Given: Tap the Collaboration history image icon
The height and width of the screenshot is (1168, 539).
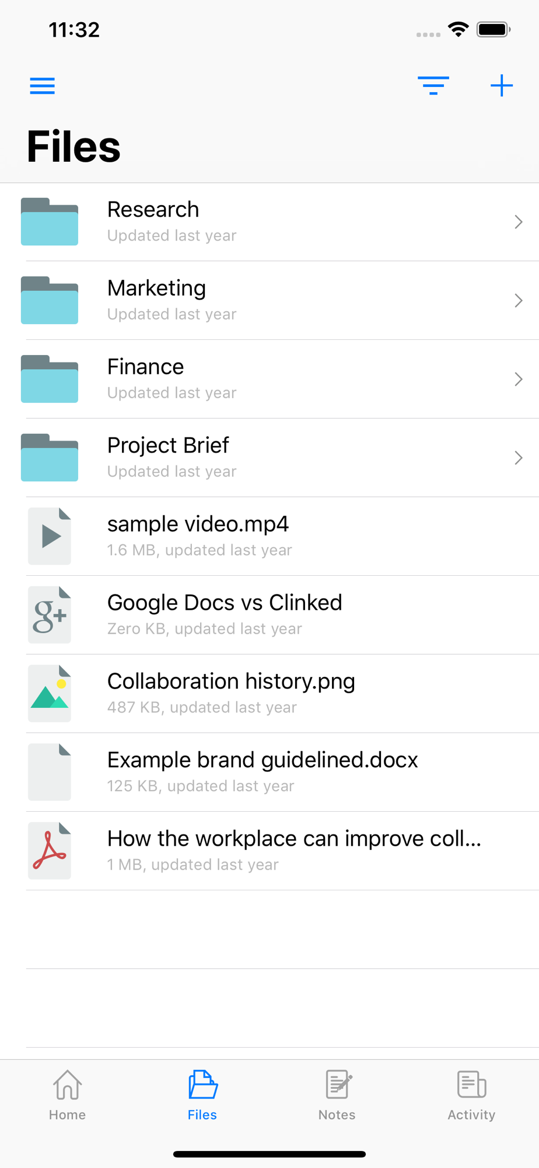Looking at the screenshot, I should (x=50, y=693).
